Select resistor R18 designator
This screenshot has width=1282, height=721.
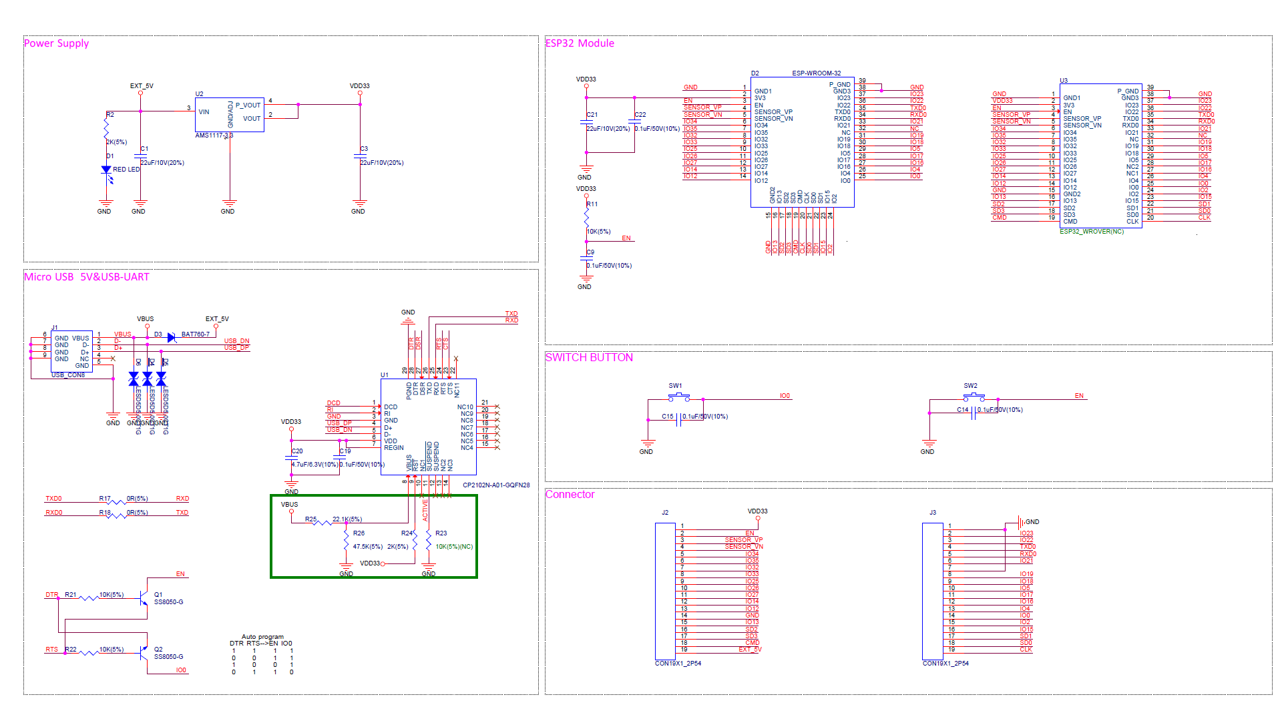pyautogui.click(x=105, y=513)
